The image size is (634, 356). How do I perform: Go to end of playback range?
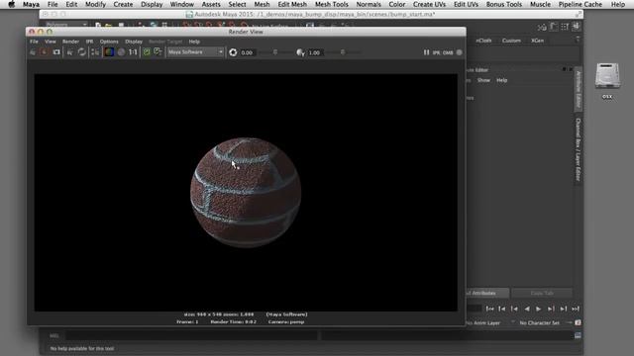click(576, 309)
